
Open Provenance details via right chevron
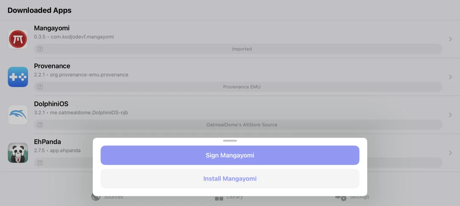click(x=450, y=77)
